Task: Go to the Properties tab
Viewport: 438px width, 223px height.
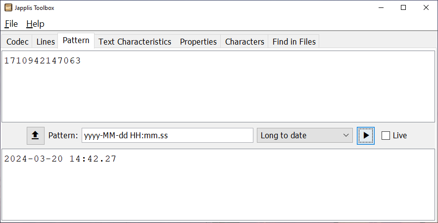Action: [198, 42]
